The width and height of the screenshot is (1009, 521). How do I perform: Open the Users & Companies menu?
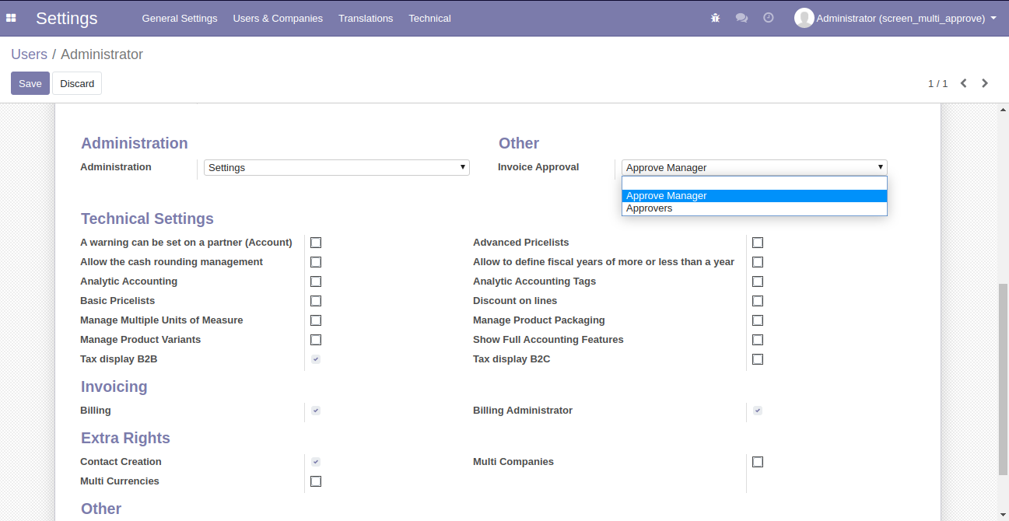[278, 18]
